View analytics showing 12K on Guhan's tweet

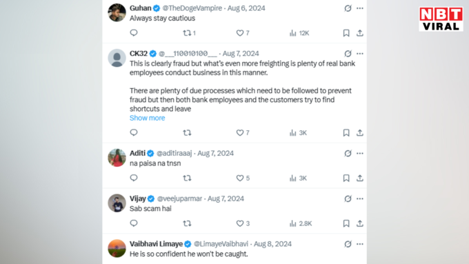click(x=299, y=33)
